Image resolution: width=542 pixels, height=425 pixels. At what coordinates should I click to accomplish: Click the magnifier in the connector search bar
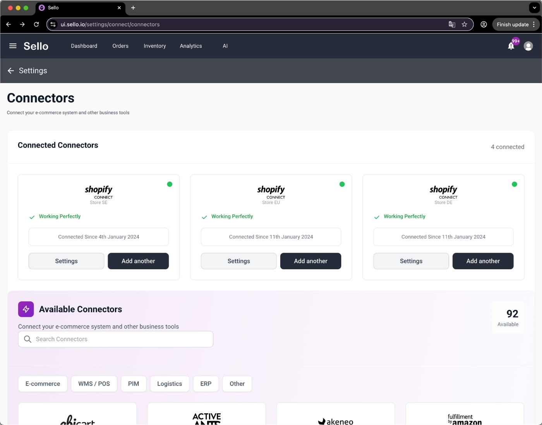pos(27,339)
